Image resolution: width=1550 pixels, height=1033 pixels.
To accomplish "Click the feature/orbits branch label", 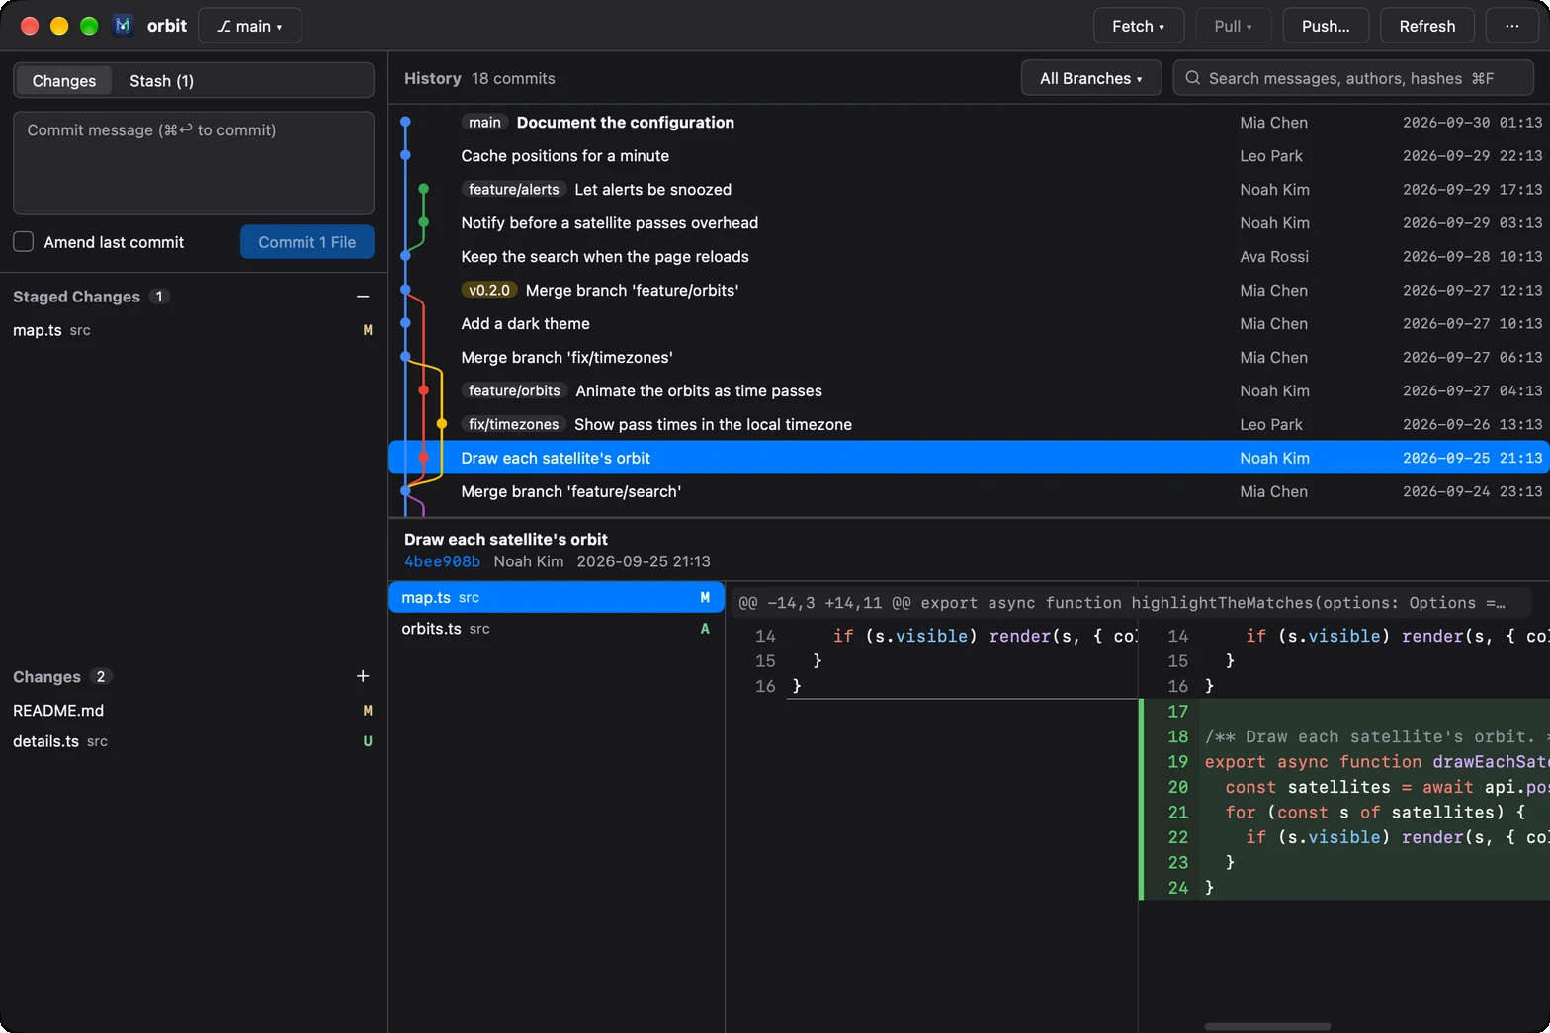I will click(x=514, y=390).
